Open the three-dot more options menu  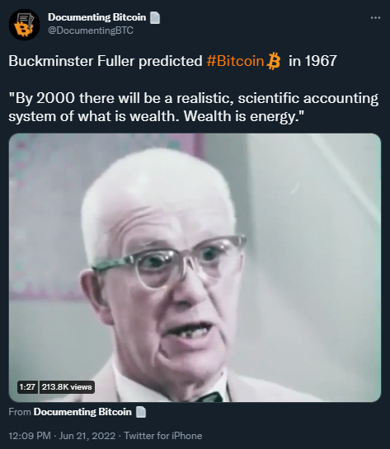click(375, 18)
